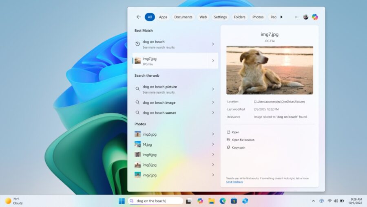Viewport: 367px width, 207px height.
Task: Show hidden tray icons chevron
Action: [314, 201]
